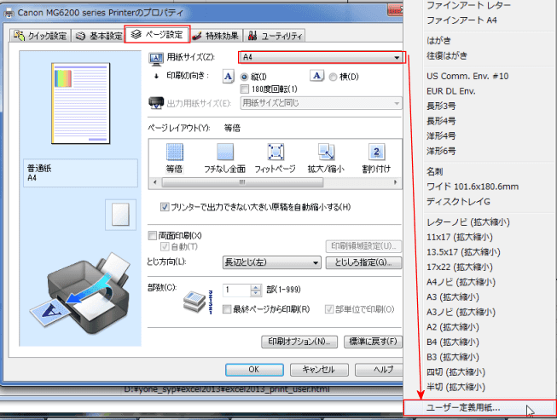The height and width of the screenshot is (420, 557).
Task: Pick the 拡大/縮小 scaling layout icon
Action: click(326, 152)
